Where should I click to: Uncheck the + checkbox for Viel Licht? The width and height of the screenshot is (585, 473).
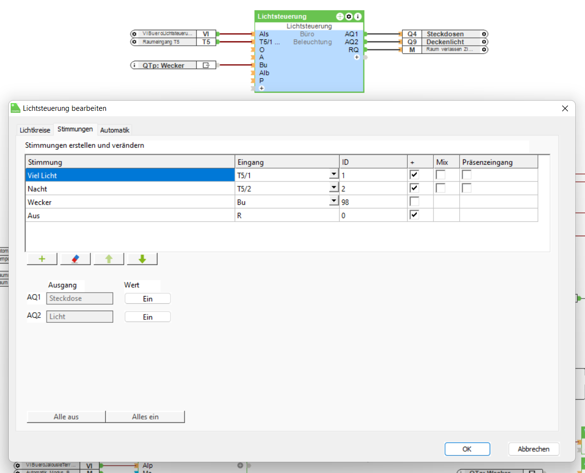414,175
